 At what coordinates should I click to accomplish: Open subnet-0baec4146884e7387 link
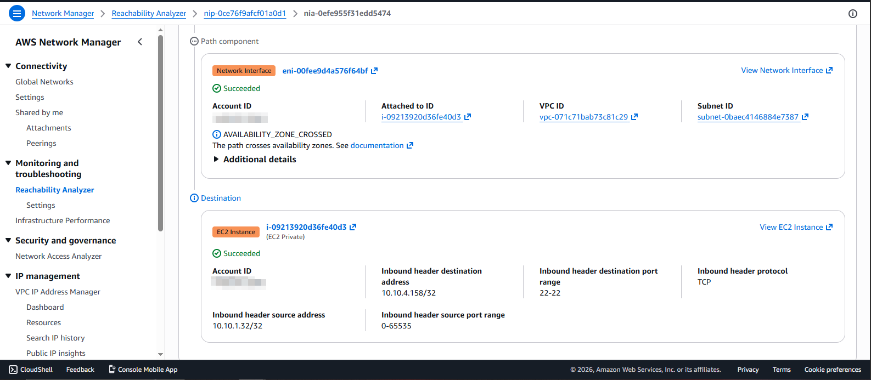coord(748,117)
